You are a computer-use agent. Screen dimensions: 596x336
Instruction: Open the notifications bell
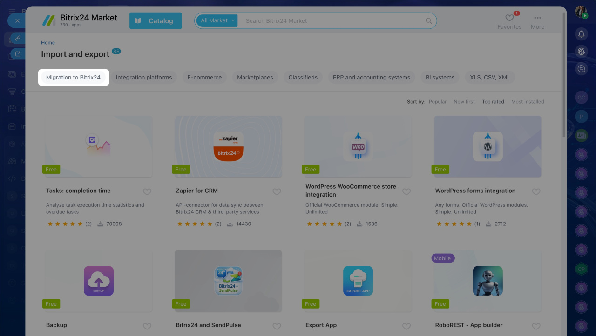pos(581,34)
